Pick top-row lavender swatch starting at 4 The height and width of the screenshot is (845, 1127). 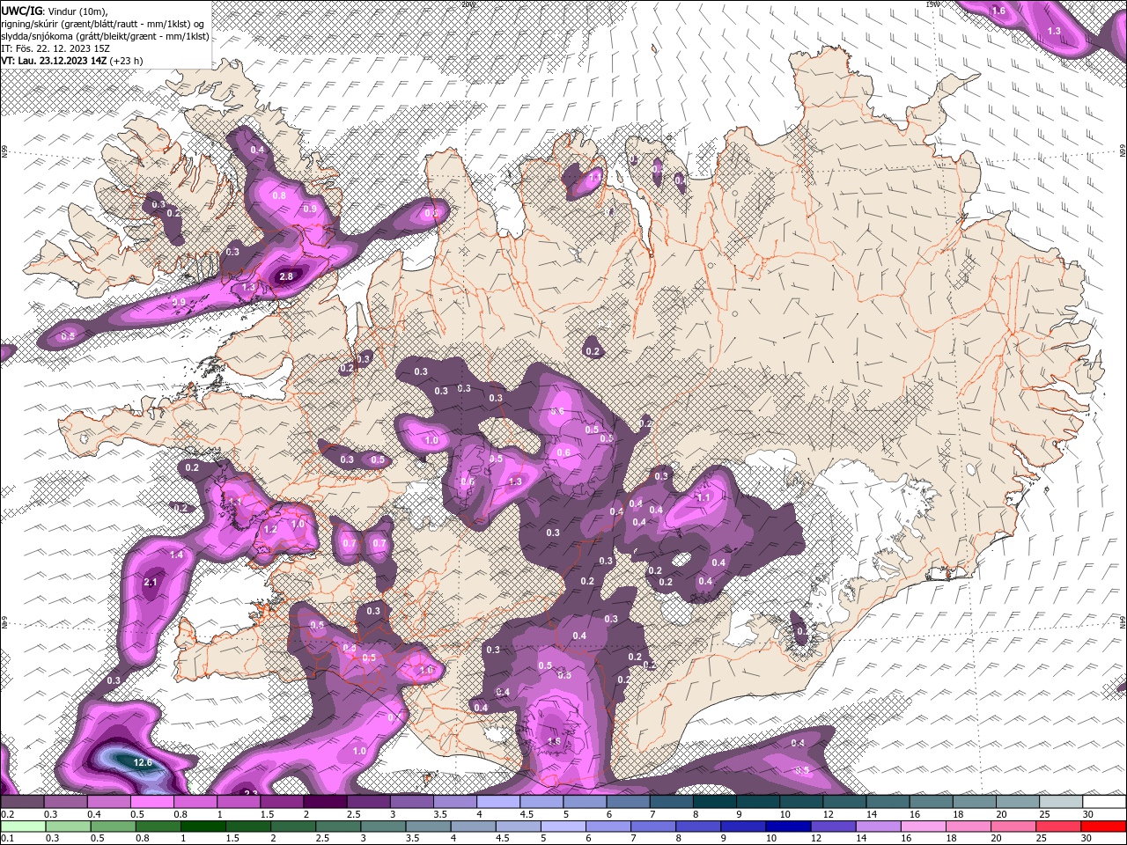497,801
